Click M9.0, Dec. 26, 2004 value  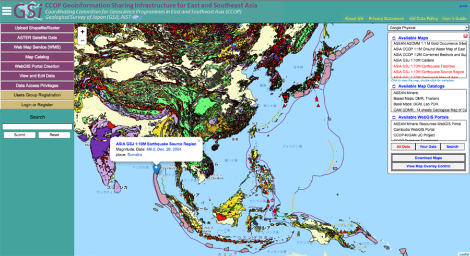point(163,150)
